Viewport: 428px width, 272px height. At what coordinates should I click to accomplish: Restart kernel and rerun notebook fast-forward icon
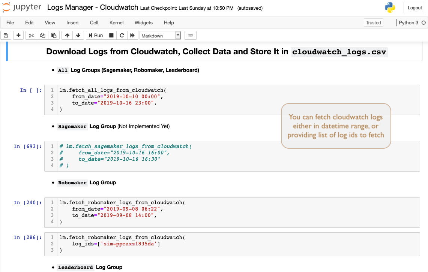(x=132, y=36)
